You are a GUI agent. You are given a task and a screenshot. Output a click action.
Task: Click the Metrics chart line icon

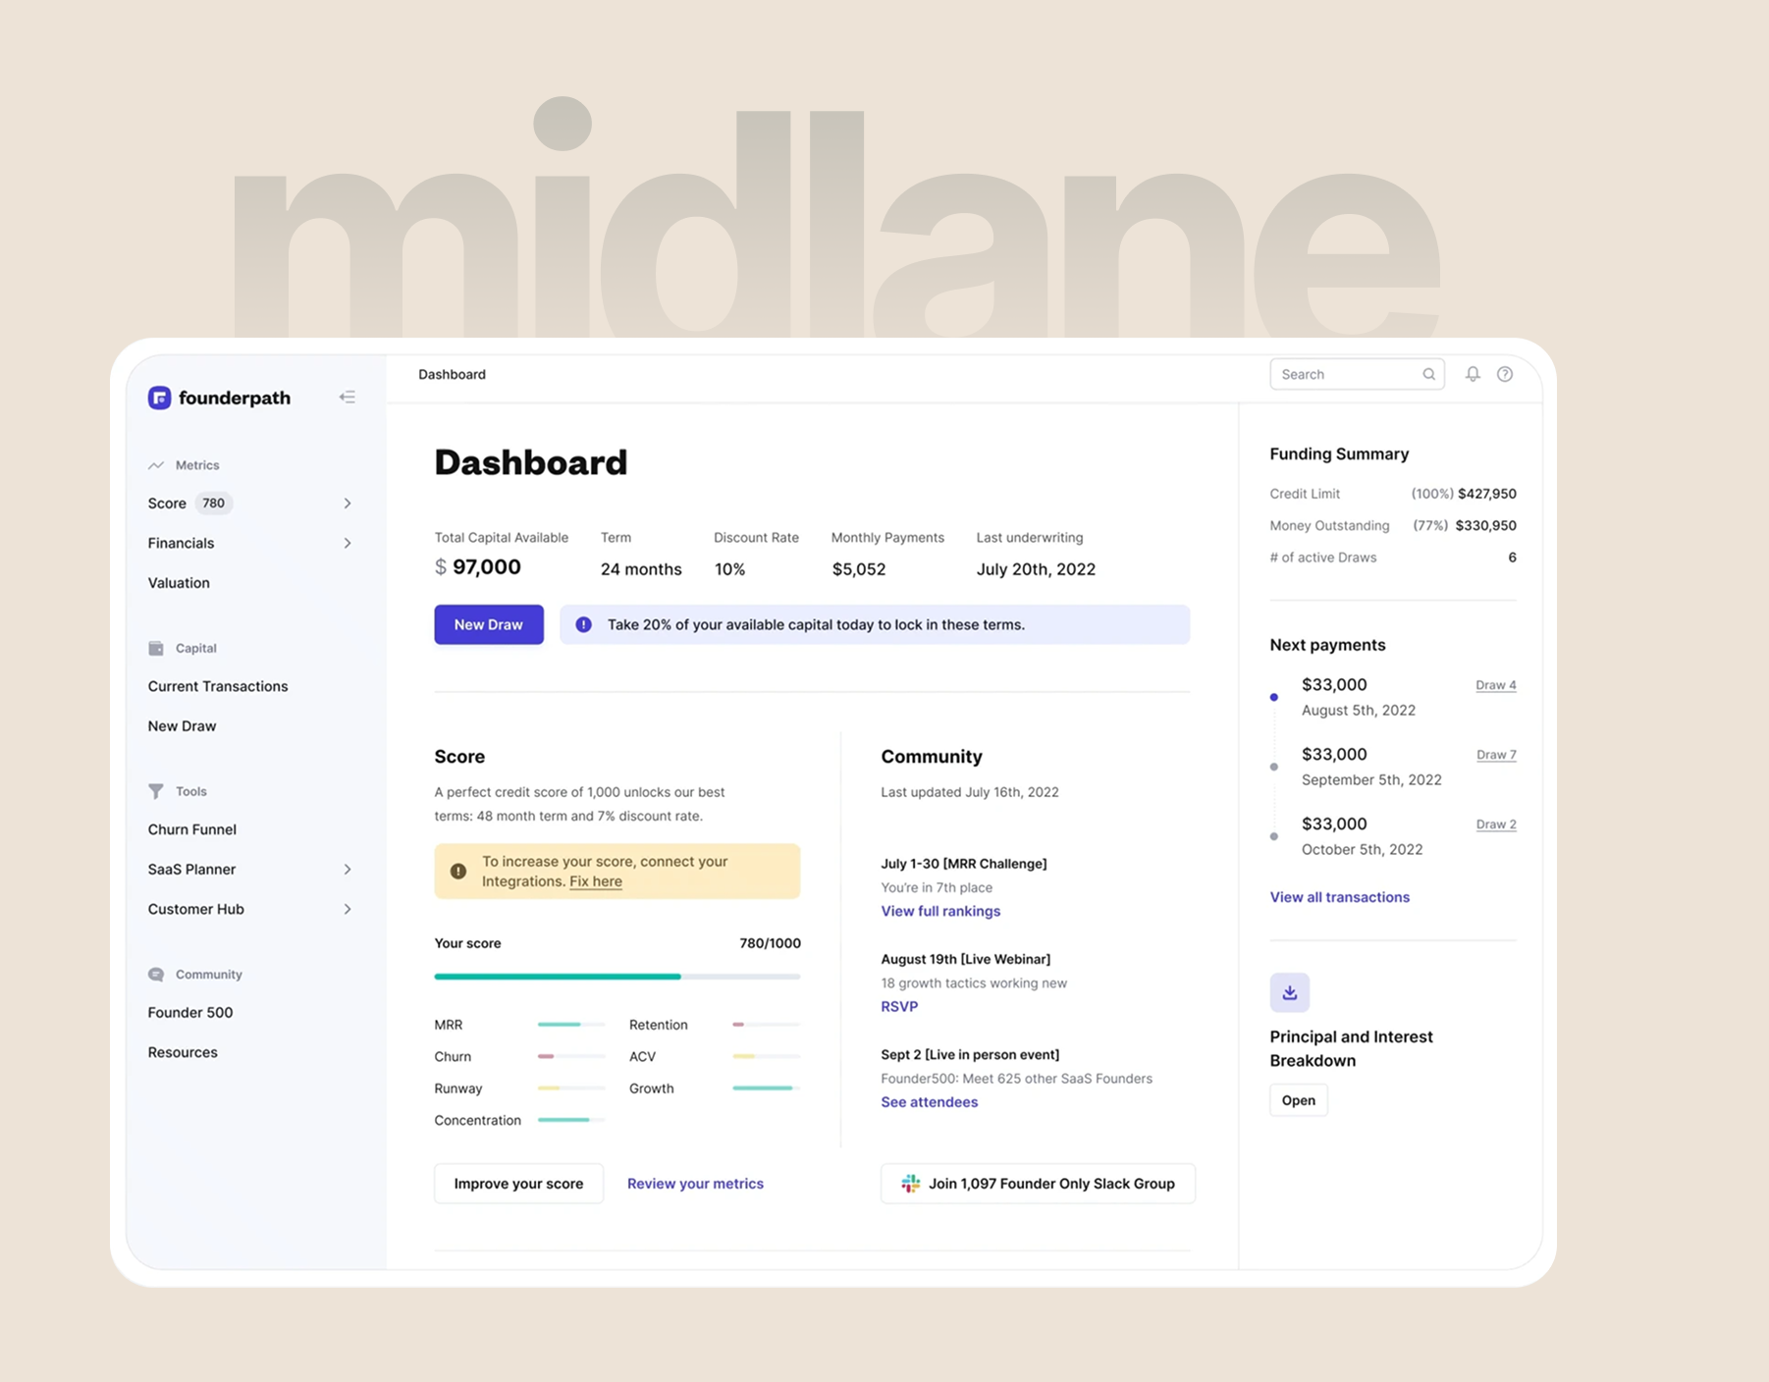point(156,465)
